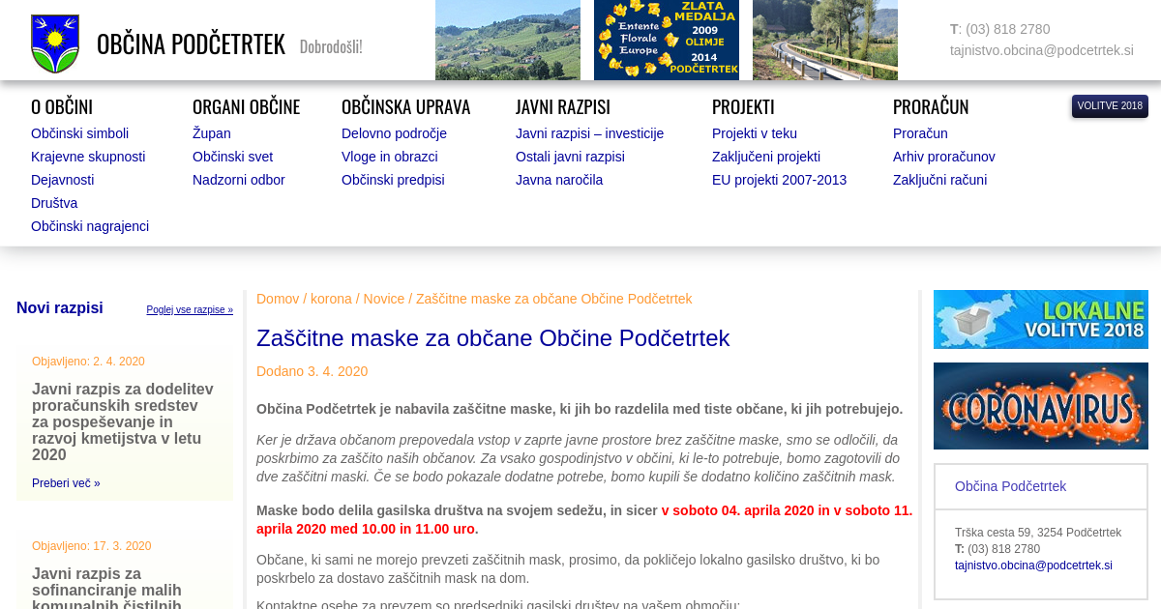Screen dimensions: 1161x609
Task: Open EU projekti 2007-2013
Action: coord(779,180)
